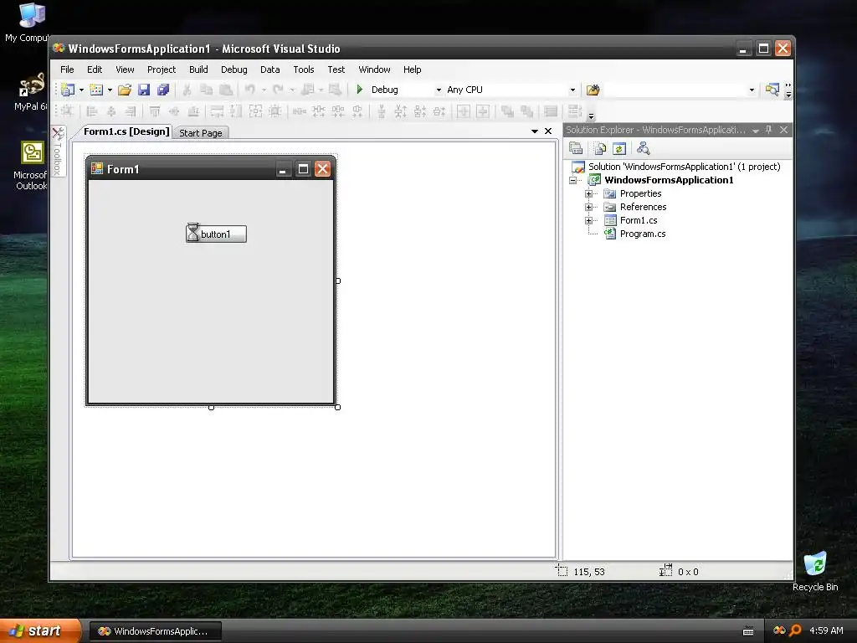Open Solution Explorer window position menu arrow
Image resolution: width=857 pixels, height=643 pixels.
tap(756, 130)
